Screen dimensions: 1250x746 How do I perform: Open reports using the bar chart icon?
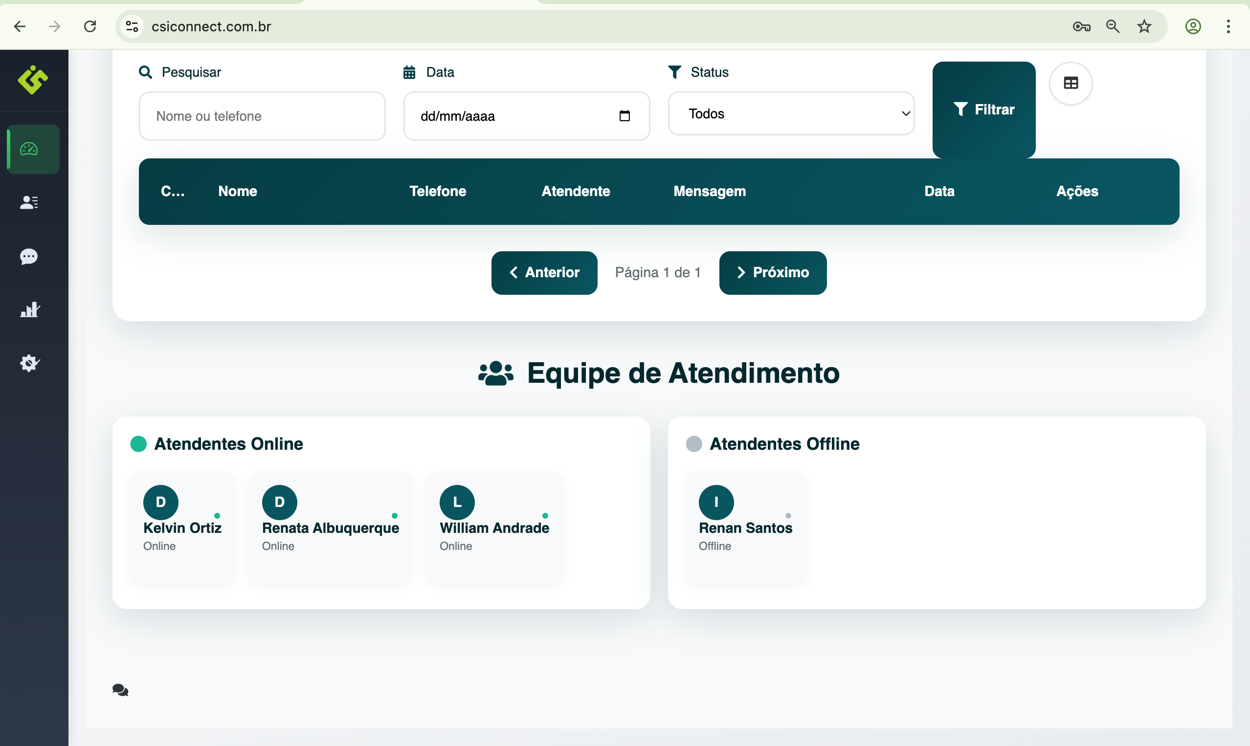point(29,309)
